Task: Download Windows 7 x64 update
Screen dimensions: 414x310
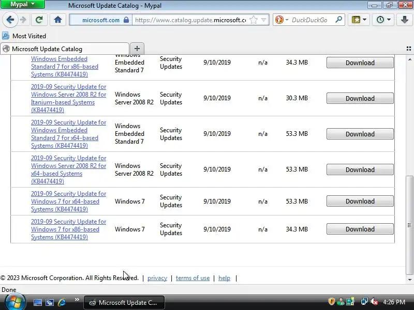Action: point(360,201)
